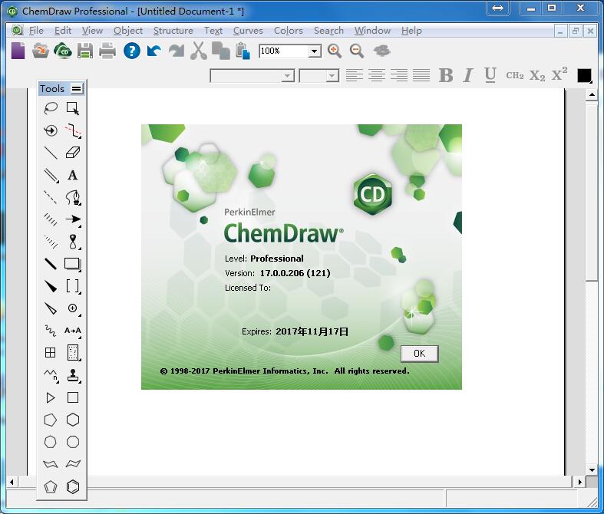This screenshot has height=514, width=604.
Task: Select the Table tool
Action: coord(51,353)
